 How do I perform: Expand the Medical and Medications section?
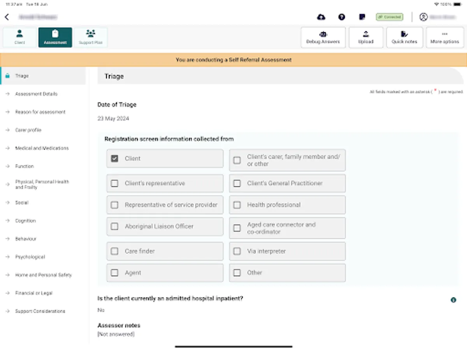(x=41, y=148)
